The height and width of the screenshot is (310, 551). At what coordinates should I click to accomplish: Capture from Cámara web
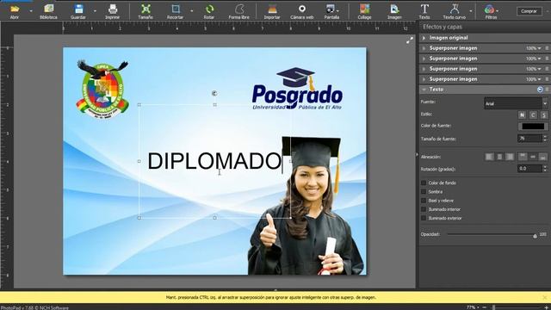pyautogui.click(x=302, y=11)
